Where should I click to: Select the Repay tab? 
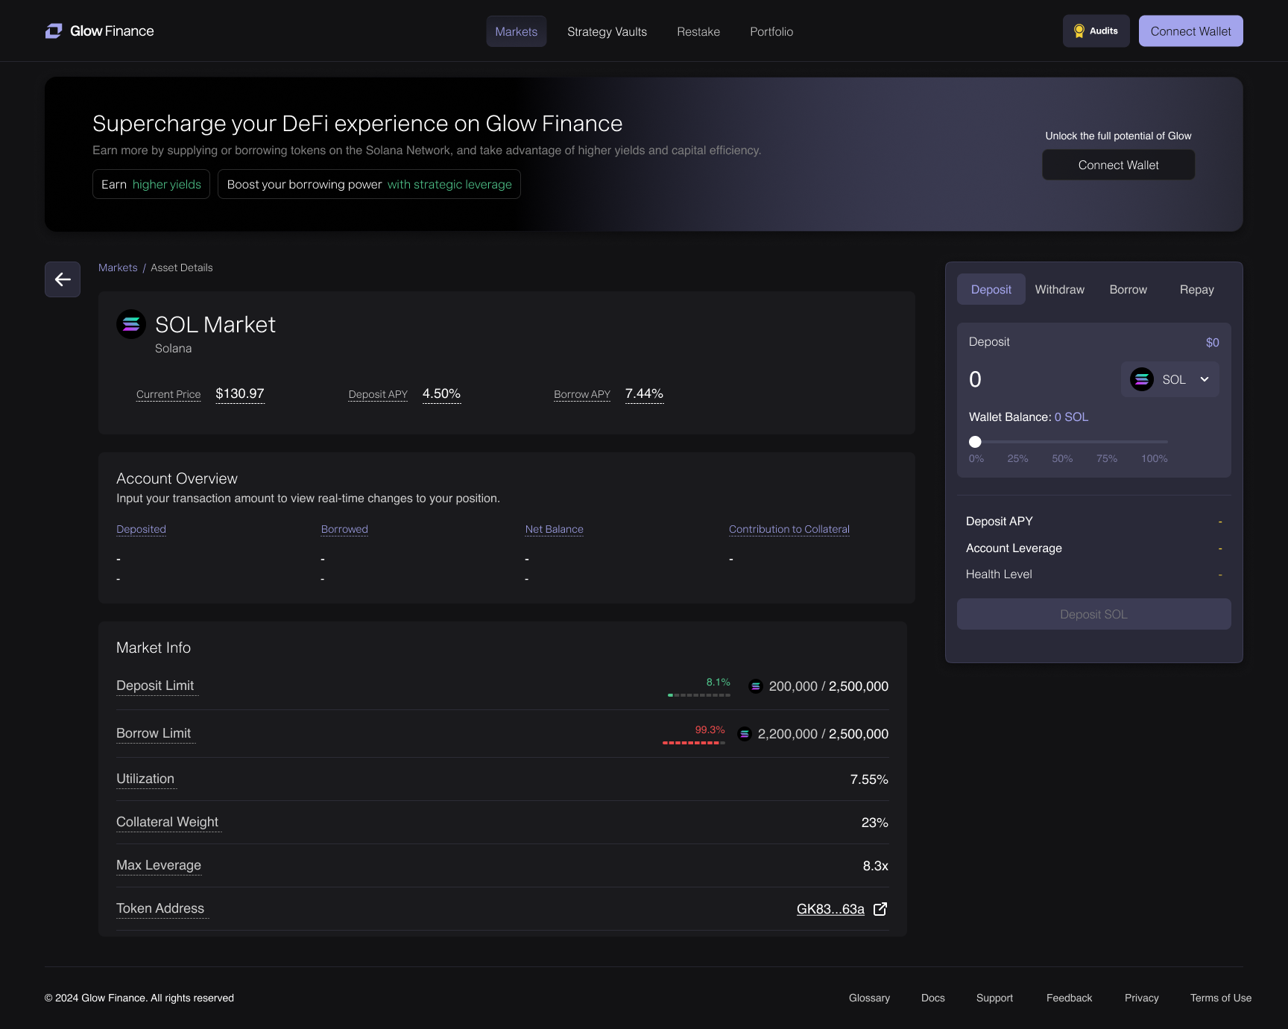click(x=1196, y=290)
